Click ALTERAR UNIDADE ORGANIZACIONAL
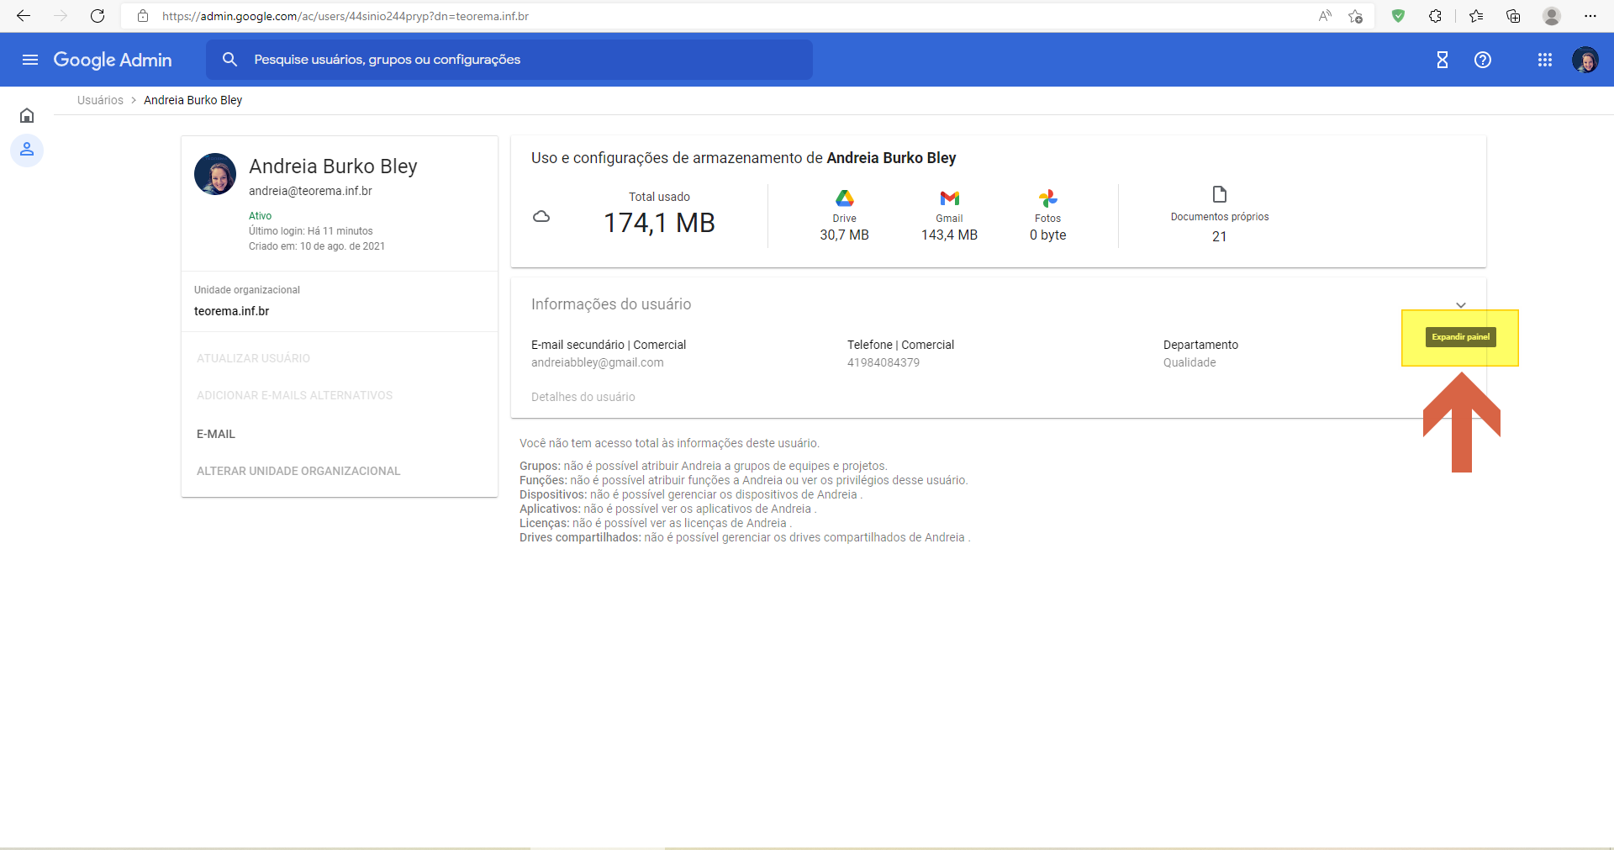Image resolution: width=1614 pixels, height=850 pixels. coord(298,471)
